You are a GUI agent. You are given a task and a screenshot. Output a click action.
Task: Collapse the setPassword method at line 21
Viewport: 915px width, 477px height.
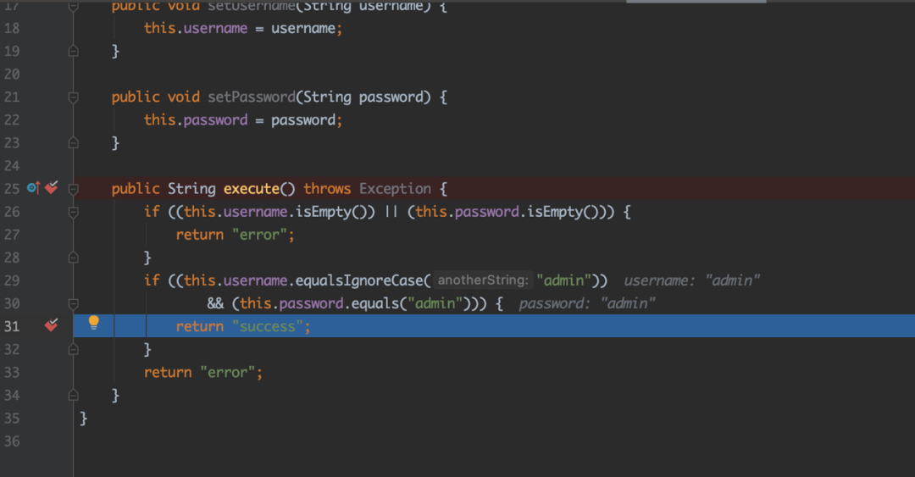tap(74, 97)
